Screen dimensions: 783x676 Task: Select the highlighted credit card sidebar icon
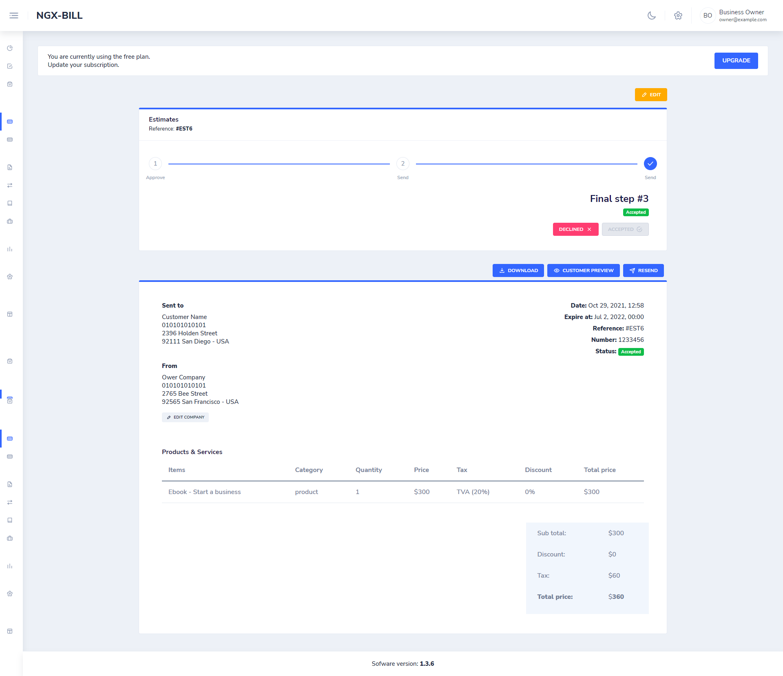(10, 121)
